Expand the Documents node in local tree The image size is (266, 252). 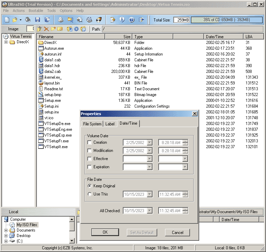coord(6,230)
